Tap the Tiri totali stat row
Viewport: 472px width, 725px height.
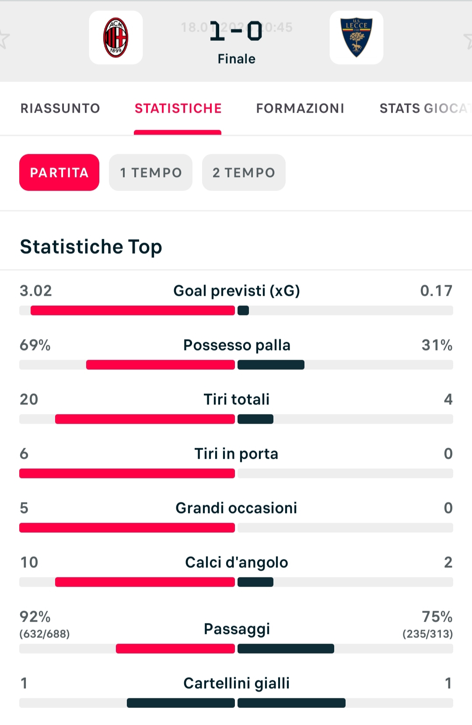point(236,400)
